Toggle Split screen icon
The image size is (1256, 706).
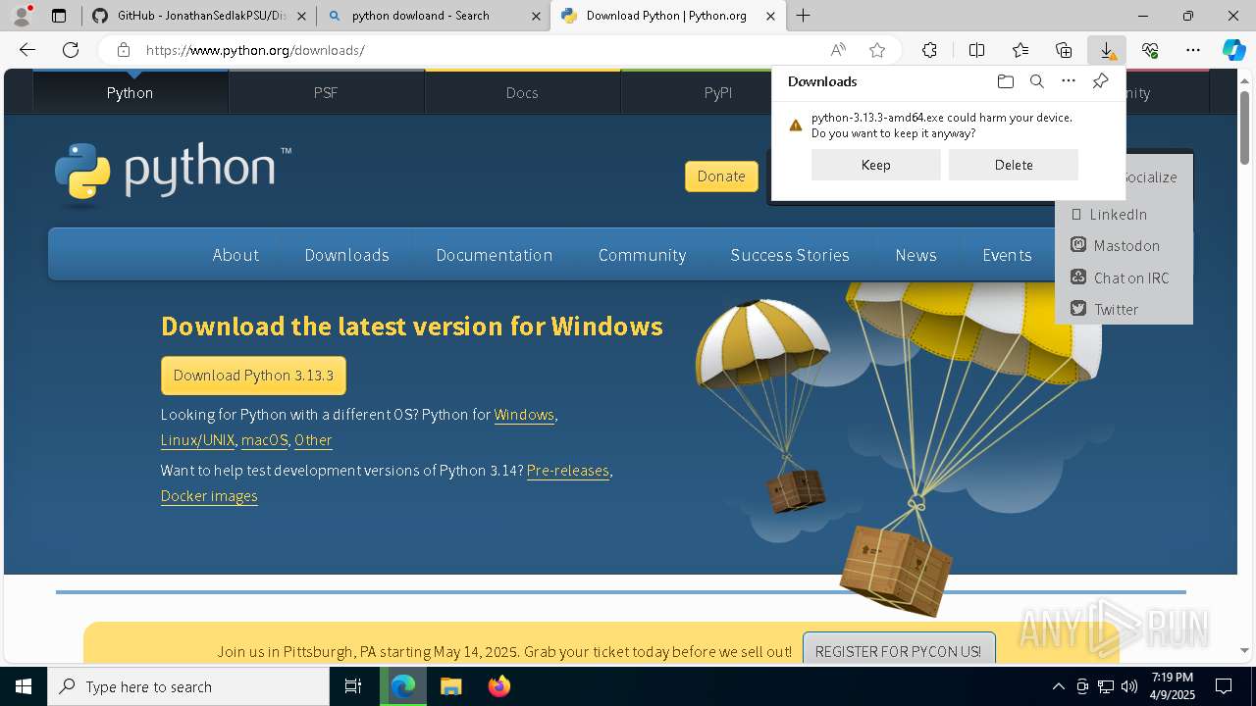[x=976, y=50]
